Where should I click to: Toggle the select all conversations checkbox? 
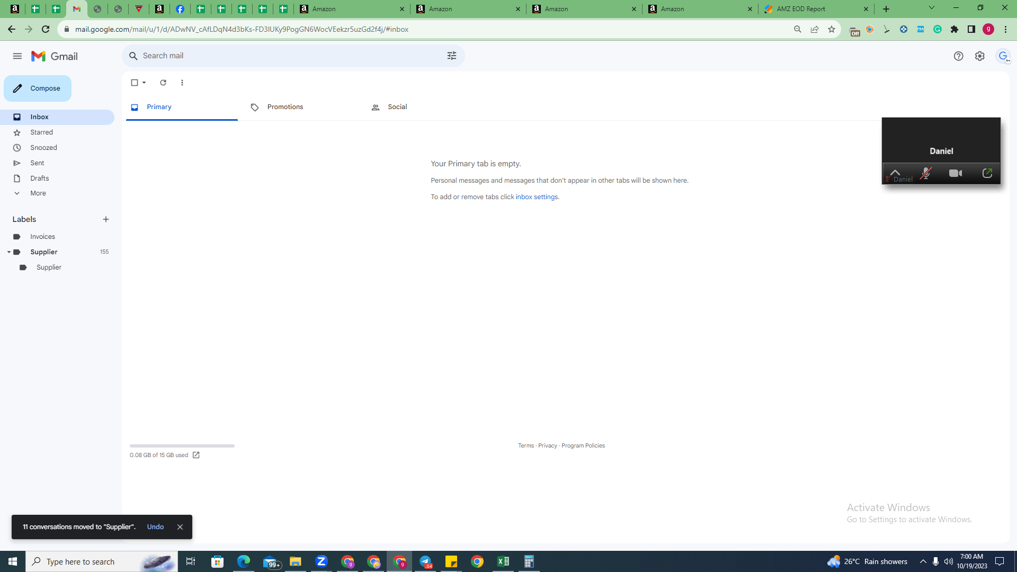135,83
